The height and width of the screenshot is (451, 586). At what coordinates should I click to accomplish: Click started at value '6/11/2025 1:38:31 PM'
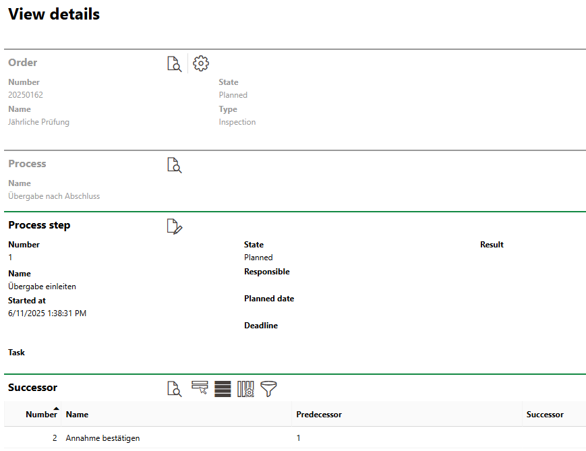[x=47, y=313]
